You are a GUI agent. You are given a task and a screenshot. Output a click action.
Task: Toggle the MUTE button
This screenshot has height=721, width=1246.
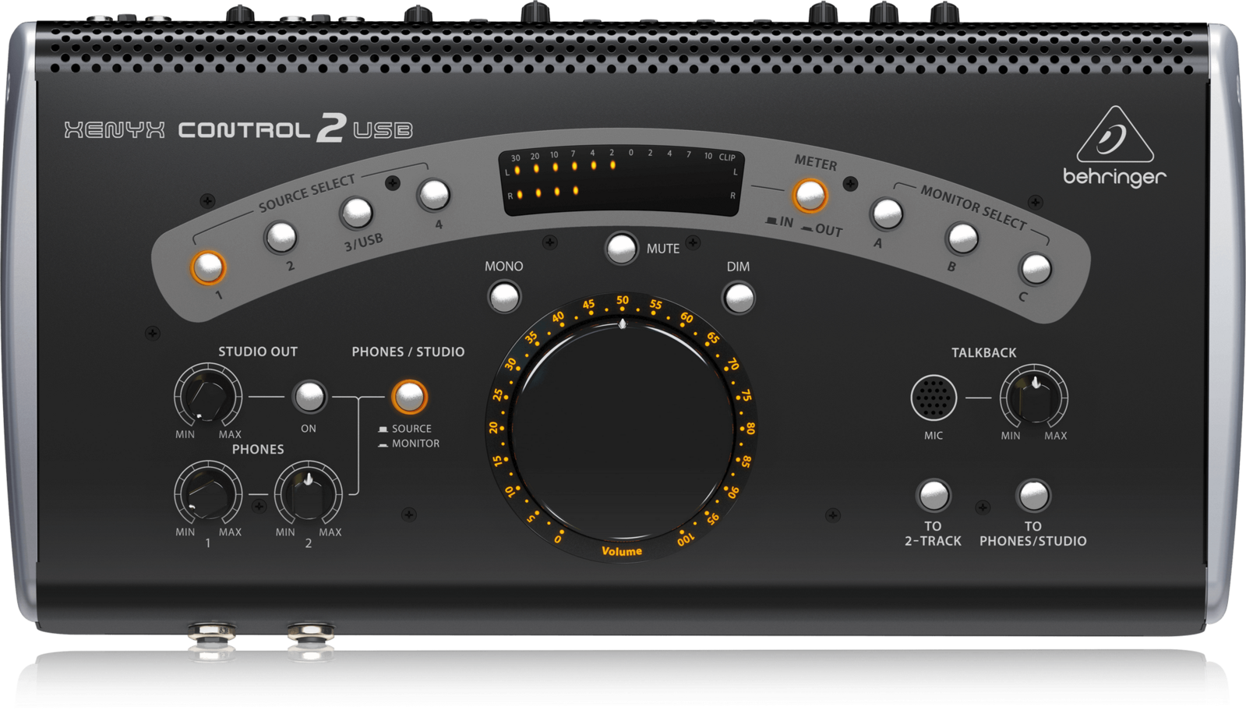(621, 249)
